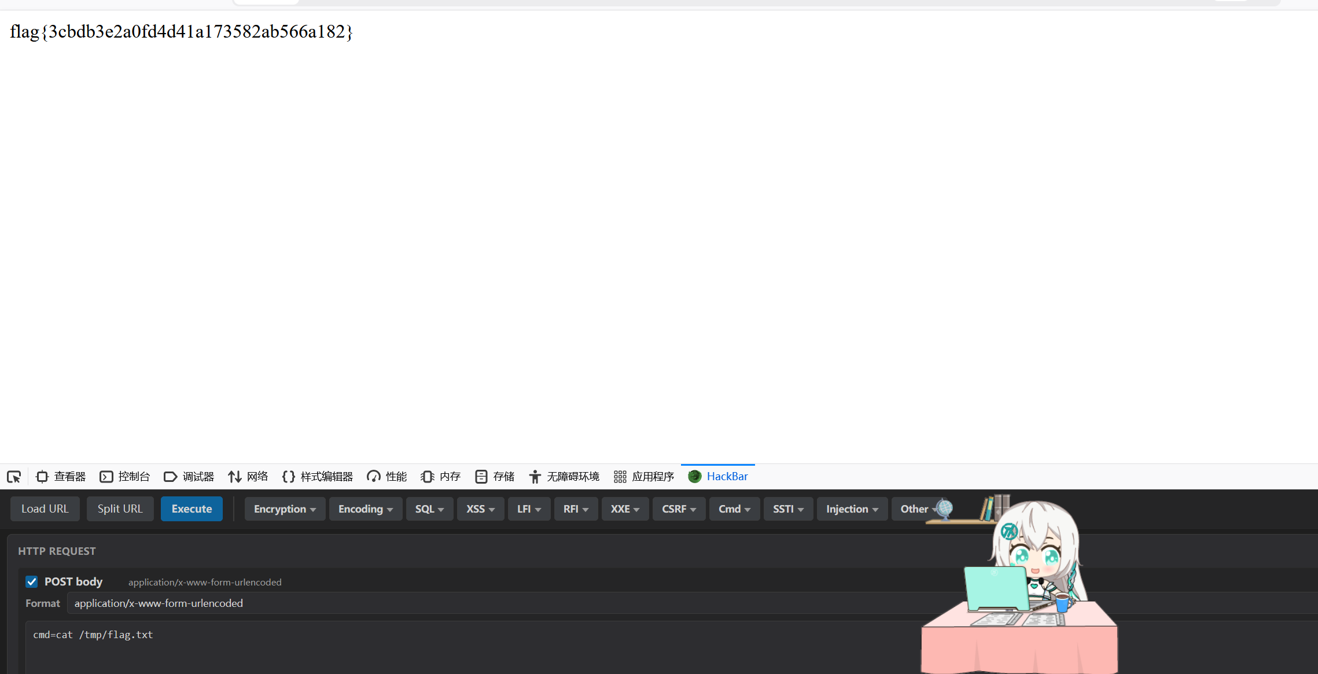
Task: Expand the Encoding dropdown
Action: click(366, 509)
